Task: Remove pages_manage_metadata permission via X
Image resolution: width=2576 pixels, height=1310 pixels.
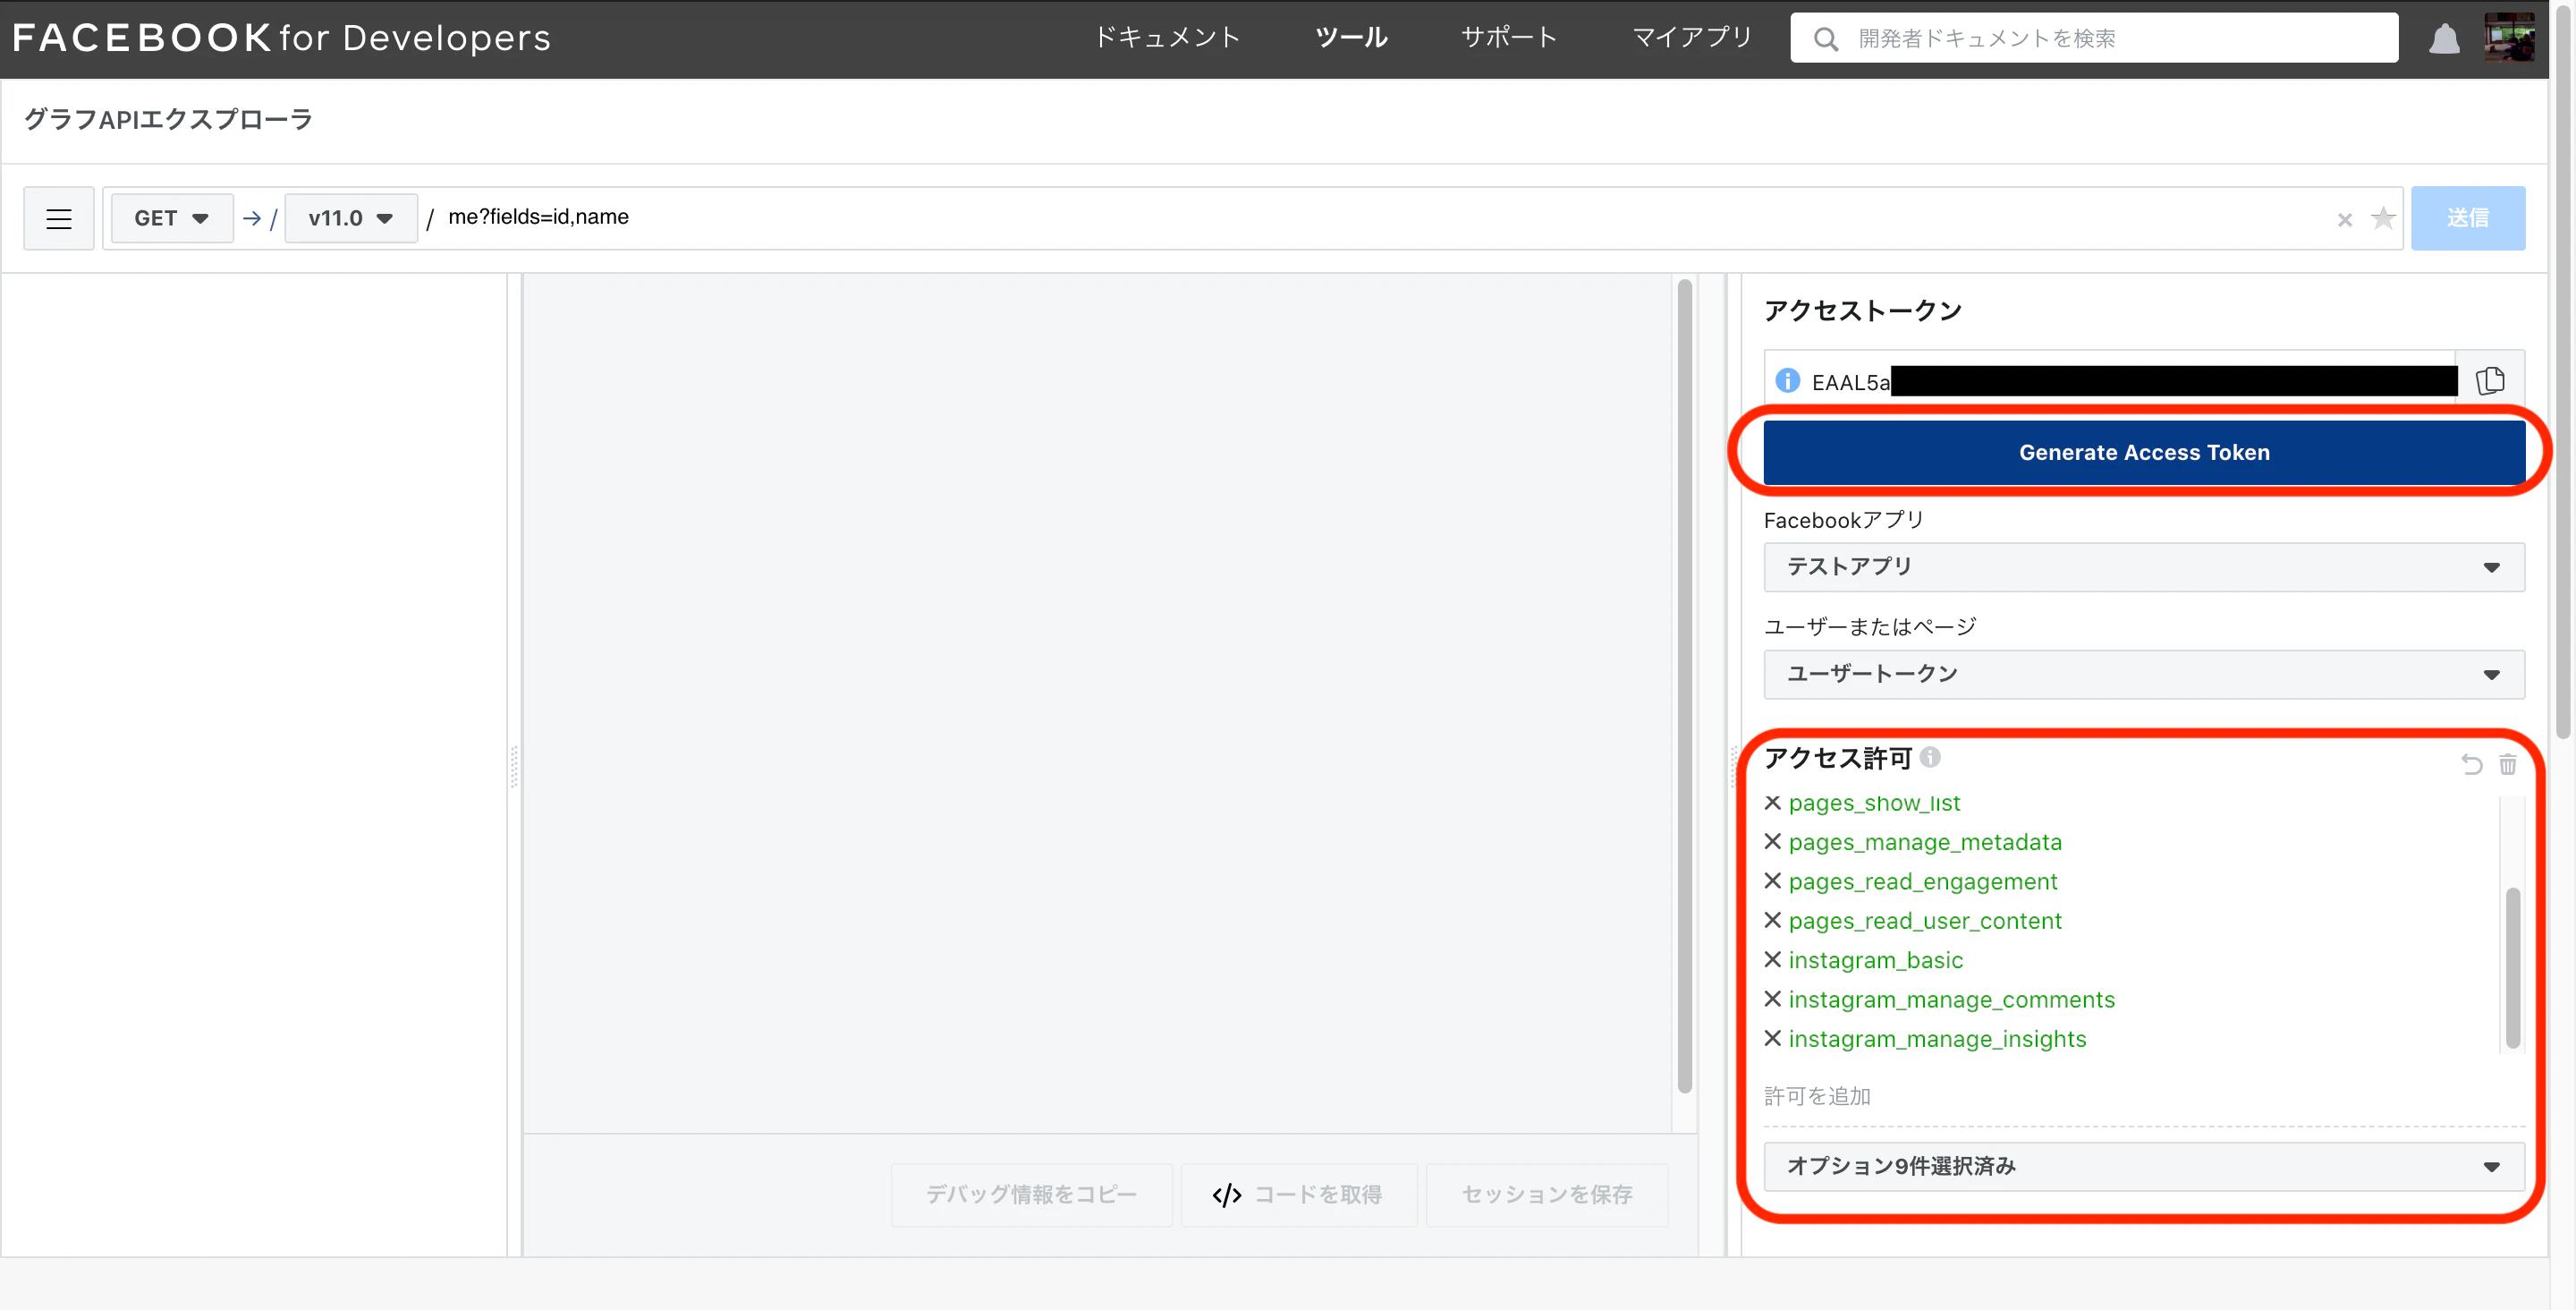Action: click(1772, 842)
